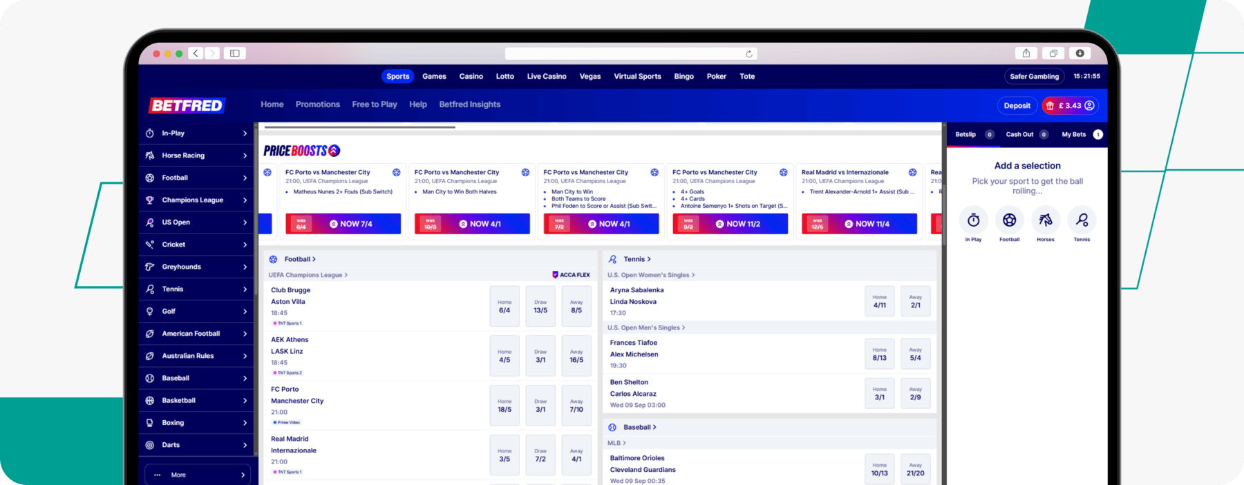Image resolution: width=1244 pixels, height=485 pixels.
Task: Expand the In-Play sidebar chevron
Action: coord(245,133)
